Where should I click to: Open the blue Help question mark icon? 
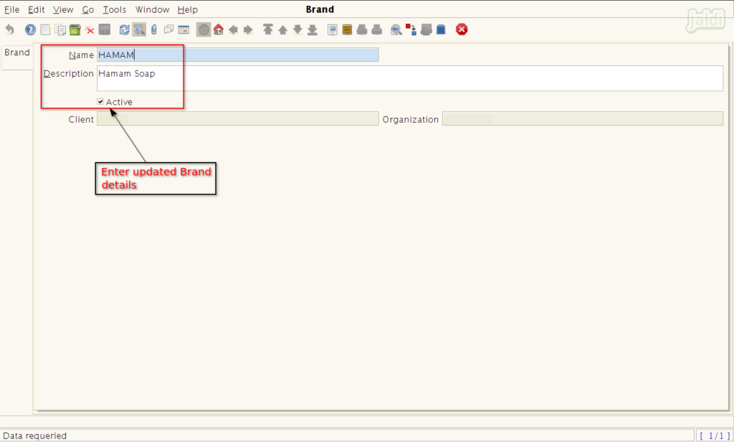(30, 29)
